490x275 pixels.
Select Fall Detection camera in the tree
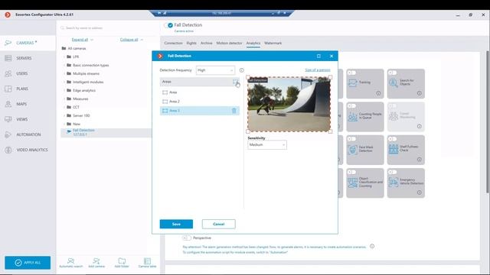(x=106, y=132)
